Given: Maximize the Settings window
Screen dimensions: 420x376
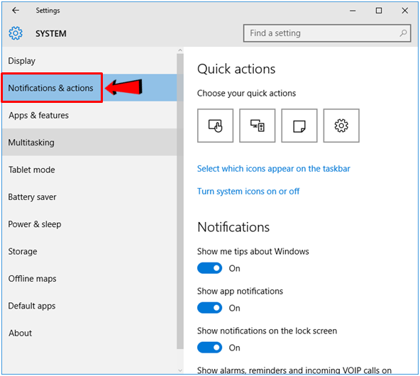Looking at the screenshot, I should [x=378, y=11].
